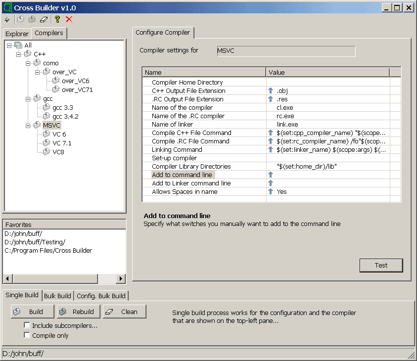Tick the Compile only checkbox
Viewport: 417px width, 361px height.
(x=27, y=335)
